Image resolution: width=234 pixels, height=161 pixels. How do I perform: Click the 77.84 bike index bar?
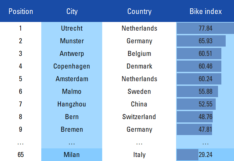coord(205,28)
